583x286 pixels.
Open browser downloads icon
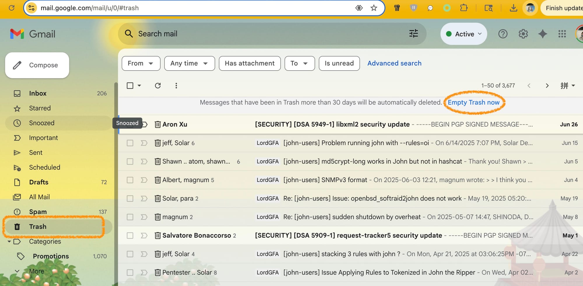pyautogui.click(x=513, y=8)
